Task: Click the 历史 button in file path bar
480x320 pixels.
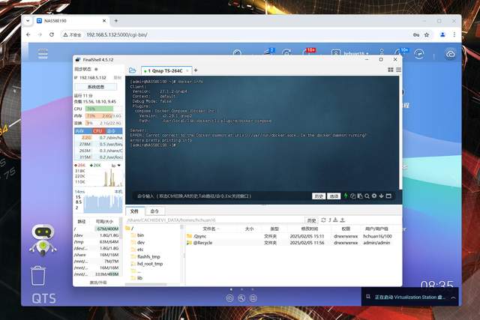Action: coord(312,220)
